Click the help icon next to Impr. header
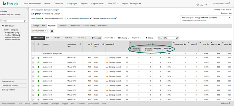Image resolution: width=234 pixels, height=106 pixels. point(196,44)
